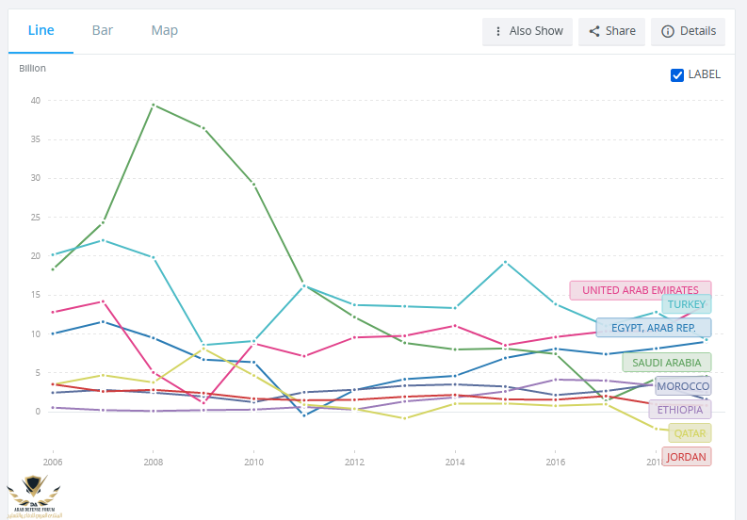
Task: Click the 2010 x-axis year label
Action: pyautogui.click(x=253, y=462)
